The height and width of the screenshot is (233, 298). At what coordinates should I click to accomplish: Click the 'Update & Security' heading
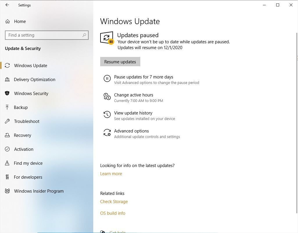[23, 49]
